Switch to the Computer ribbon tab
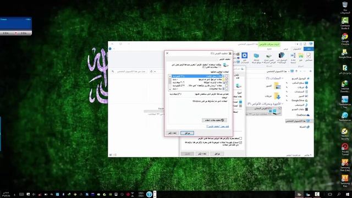The width and height of the screenshot is (352, 198). click(x=297, y=49)
